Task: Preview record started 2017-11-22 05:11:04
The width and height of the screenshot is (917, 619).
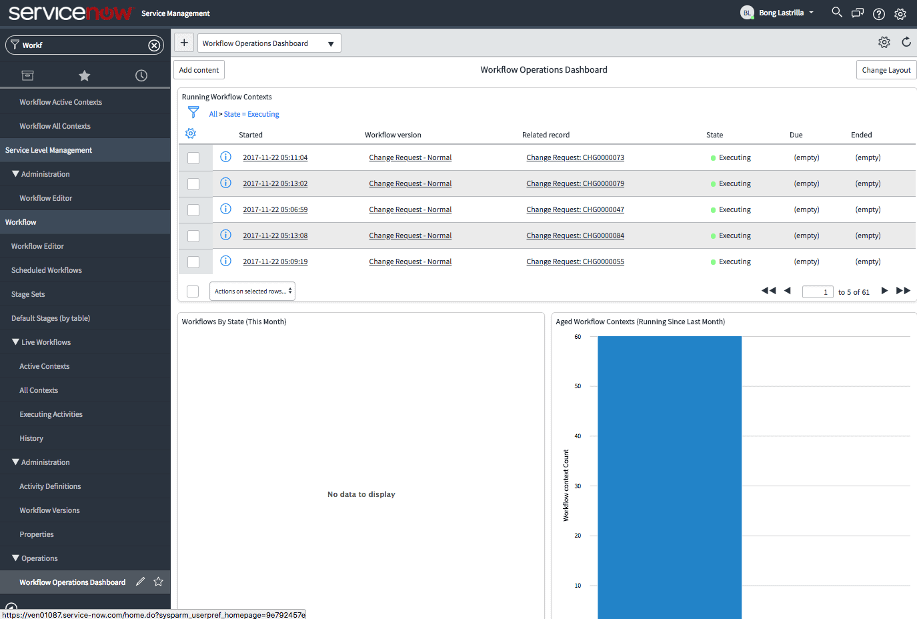Action: click(225, 157)
